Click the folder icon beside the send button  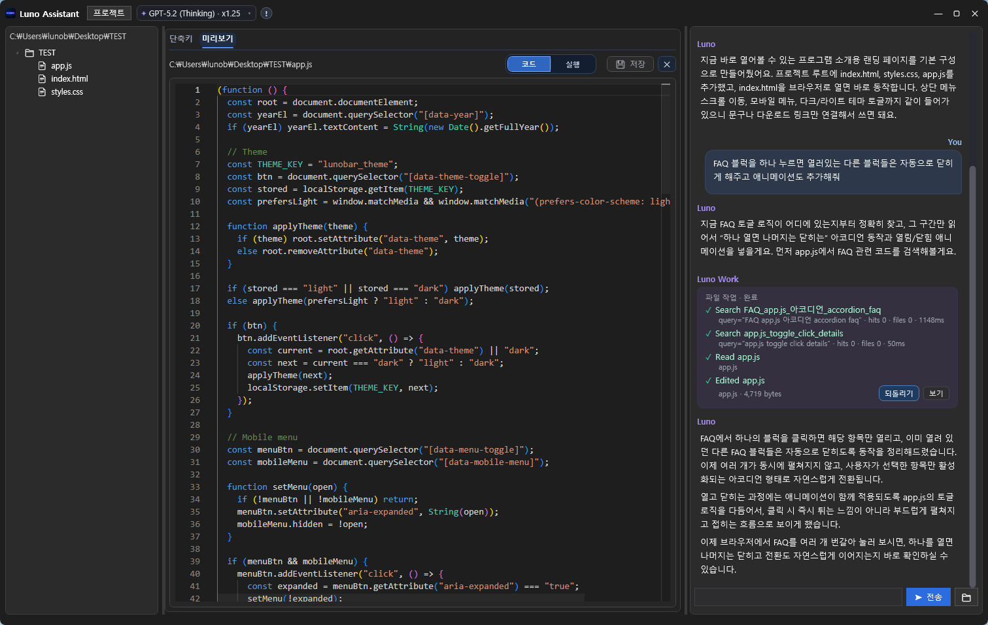966,597
